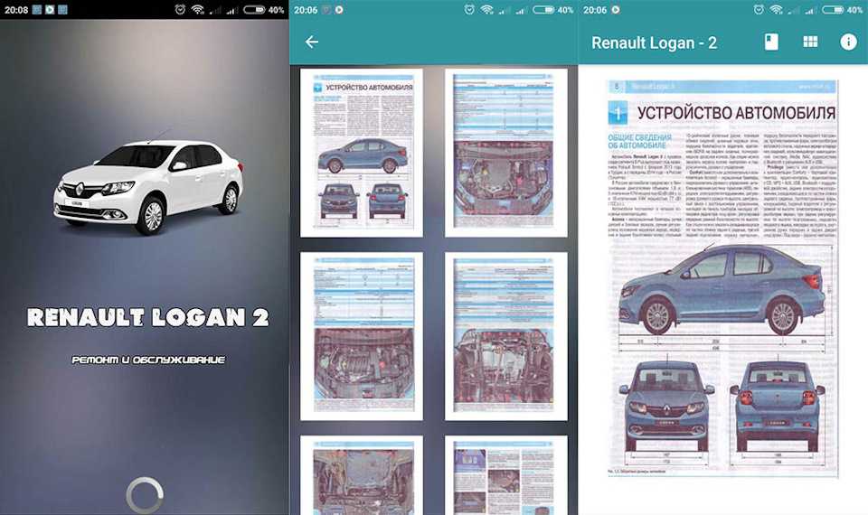Screen dimensions: 868x515
Task: Open thumbnail titled УСТРОЙСТВО АВТОМОБИЛЯ
Action: tap(362, 153)
